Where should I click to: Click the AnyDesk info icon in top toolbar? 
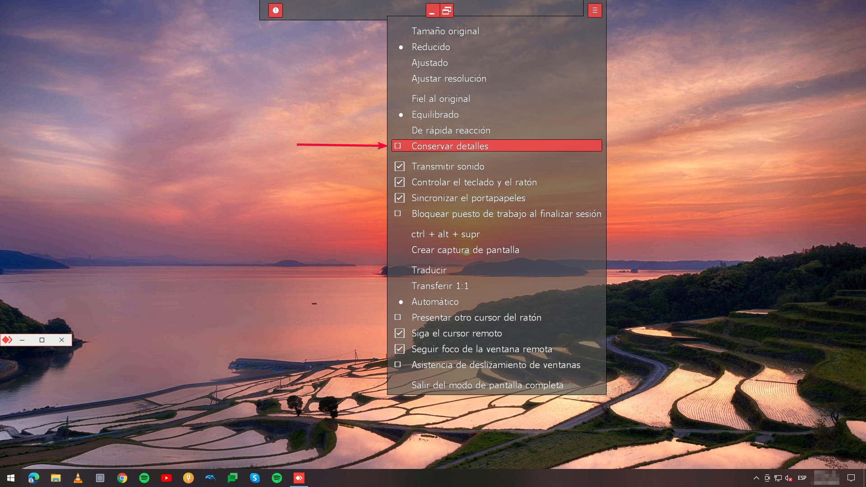point(276,10)
